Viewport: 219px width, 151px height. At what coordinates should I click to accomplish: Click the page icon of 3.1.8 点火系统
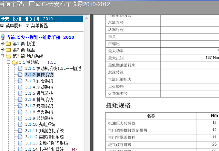coord(20,112)
